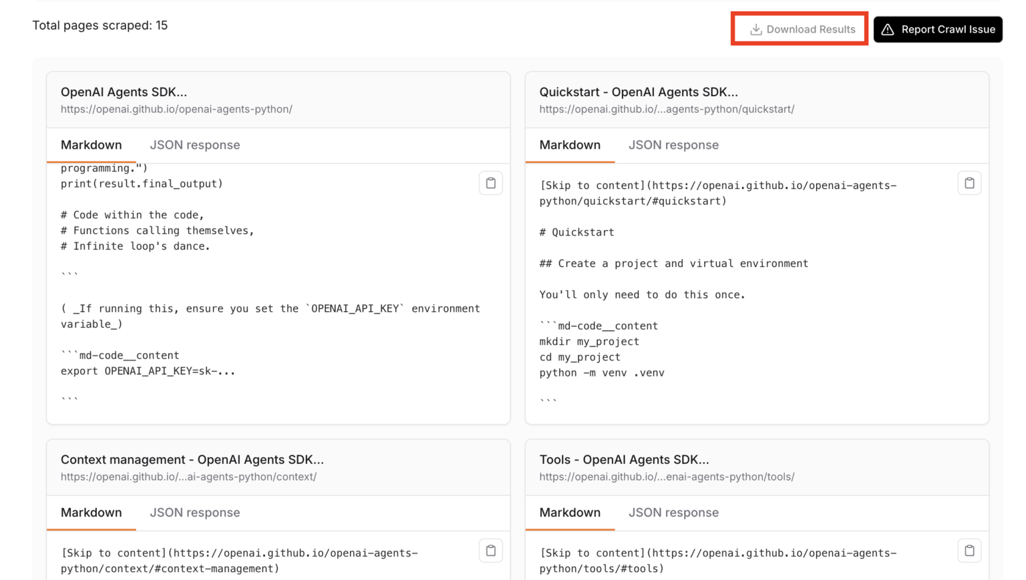Open JSON response for Context management

pyautogui.click(x=194, y=513)
